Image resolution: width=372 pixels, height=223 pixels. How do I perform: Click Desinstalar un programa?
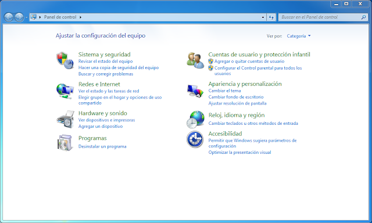click(102, 146)
